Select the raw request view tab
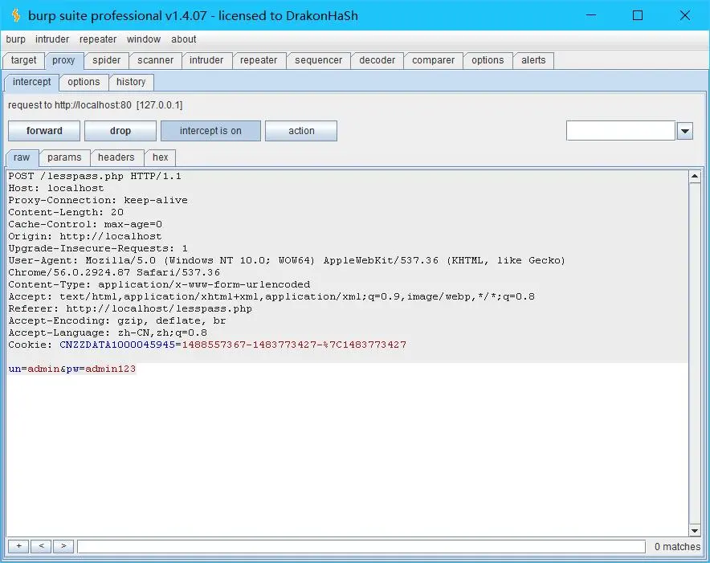The height and width of the screenshot is (563, 710). click(x=22, y=157)
